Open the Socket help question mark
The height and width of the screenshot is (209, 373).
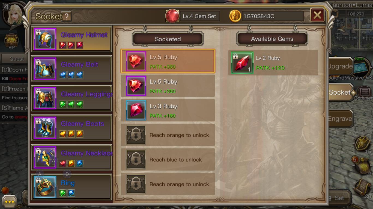click(66, 16)
